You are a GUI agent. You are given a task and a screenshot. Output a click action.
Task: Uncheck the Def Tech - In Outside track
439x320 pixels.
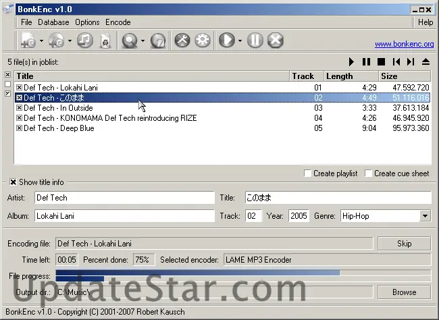pyautogui.click(x=19, y=108)
